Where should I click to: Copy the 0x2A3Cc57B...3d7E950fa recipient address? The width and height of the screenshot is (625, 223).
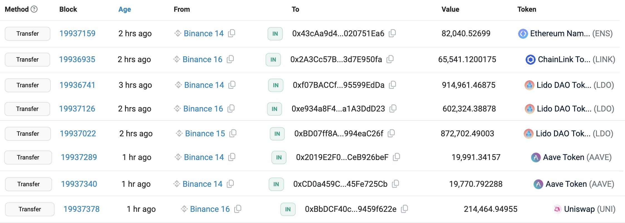click(390, 59)
